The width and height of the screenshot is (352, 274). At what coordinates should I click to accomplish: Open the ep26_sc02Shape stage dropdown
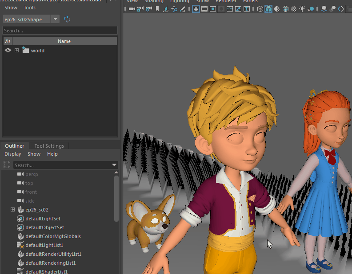coord(55,19)
